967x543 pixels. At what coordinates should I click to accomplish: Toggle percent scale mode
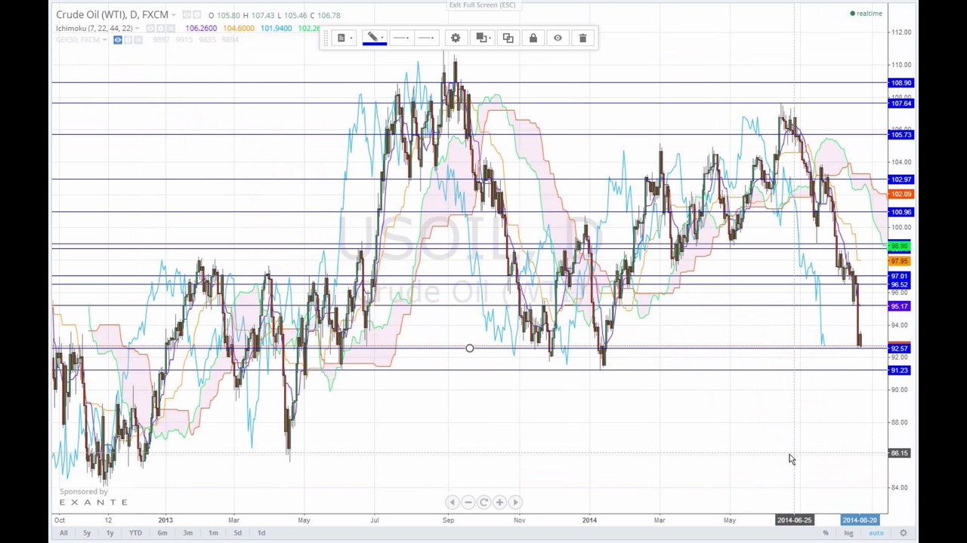click(x=826, y=533)
